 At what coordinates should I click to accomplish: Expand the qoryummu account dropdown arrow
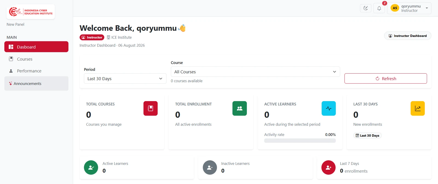pyautogui.click(x=427, y=8)
